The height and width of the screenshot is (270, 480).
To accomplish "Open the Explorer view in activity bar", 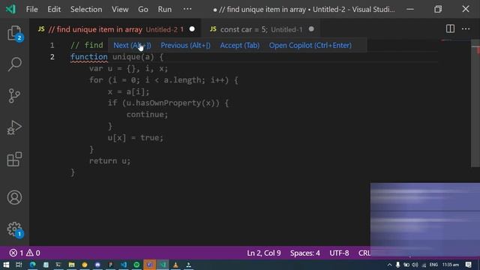I will tap(14, 33).
